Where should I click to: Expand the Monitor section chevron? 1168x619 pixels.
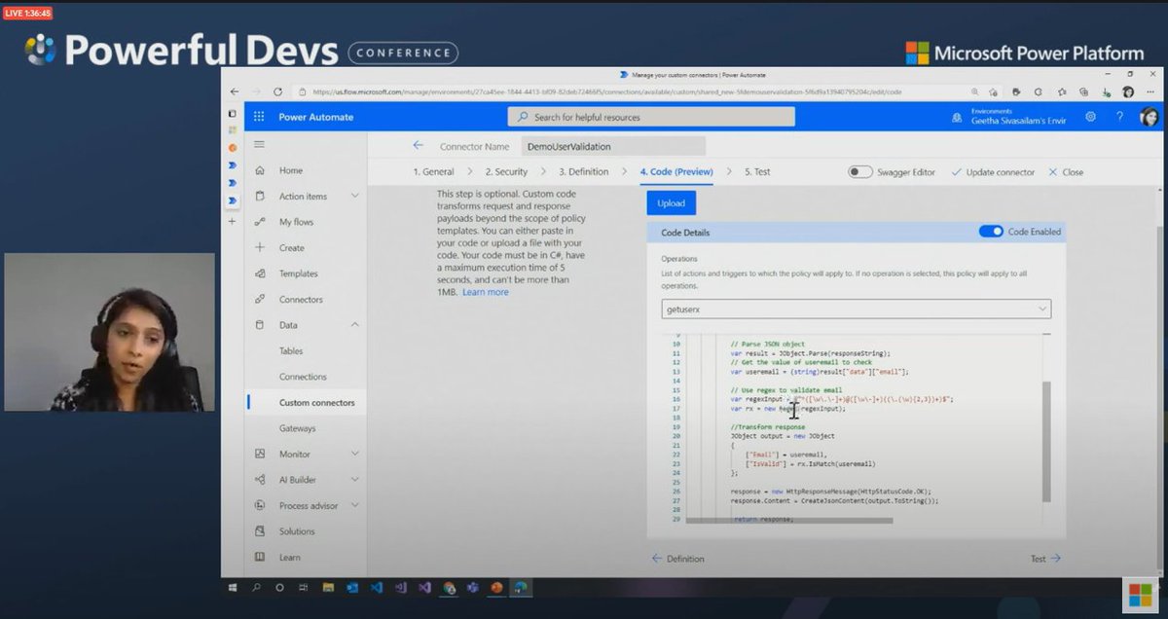click(354, 454)
